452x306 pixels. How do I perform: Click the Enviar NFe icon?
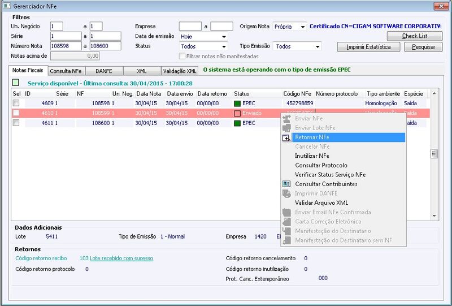point(286,118)
